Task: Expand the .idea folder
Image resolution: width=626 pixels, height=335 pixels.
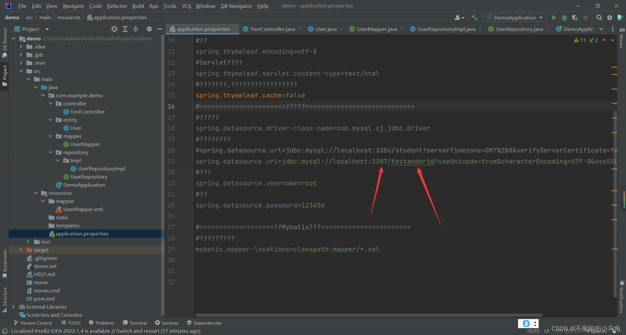Action: (22, 47)
